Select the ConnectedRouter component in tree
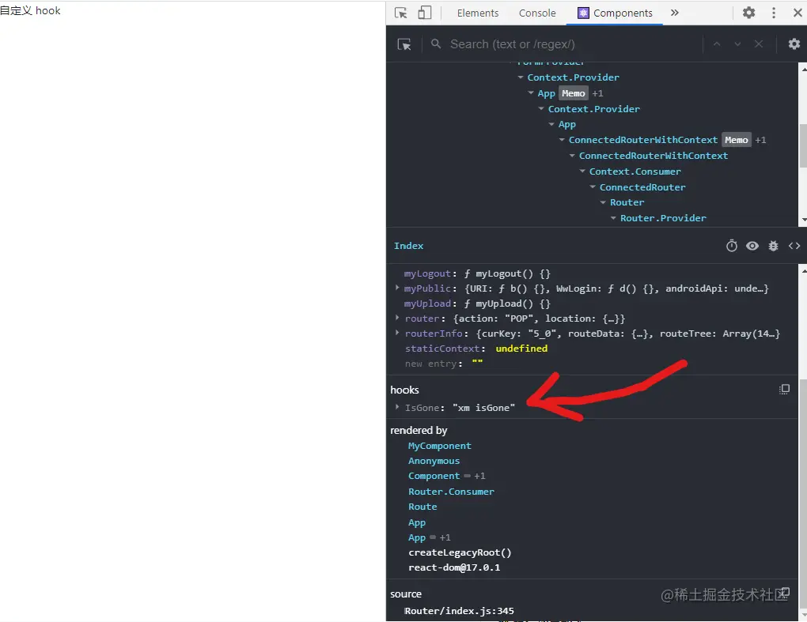This screenshot has height=622, width=807. 642,187
